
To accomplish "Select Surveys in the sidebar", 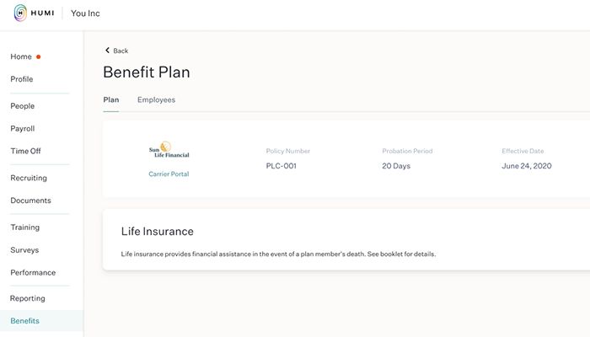I will click(x=24, y=250).
